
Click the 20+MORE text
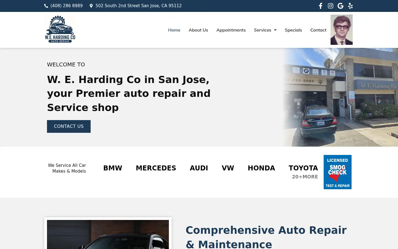305,177
